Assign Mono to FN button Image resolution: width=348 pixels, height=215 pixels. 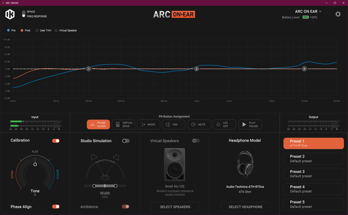point(148,124)
